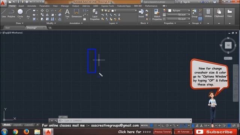Toggle layer freeze sun icon

106,10
